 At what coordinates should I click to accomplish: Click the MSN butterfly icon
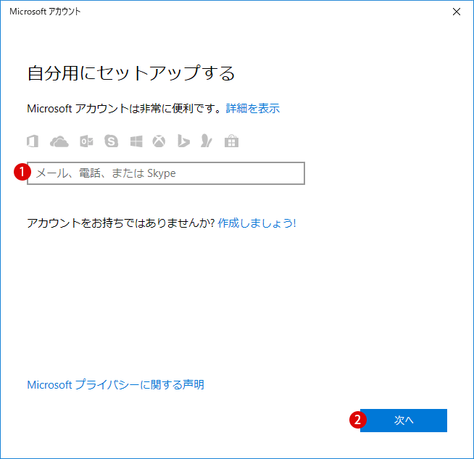coord(207,141)
